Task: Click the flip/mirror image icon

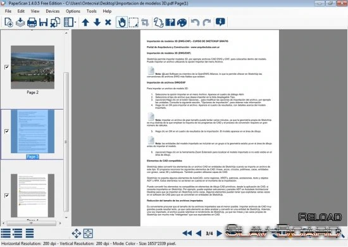Action: point(170,22)
